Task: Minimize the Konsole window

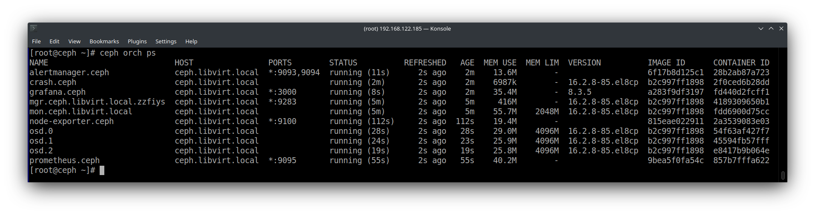Action: pyautogui.click(x=760, y=28)
